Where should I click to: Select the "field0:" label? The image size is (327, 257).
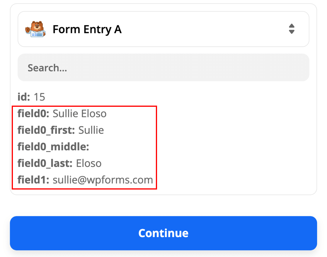pyautogui.click(x=33, y=114)
